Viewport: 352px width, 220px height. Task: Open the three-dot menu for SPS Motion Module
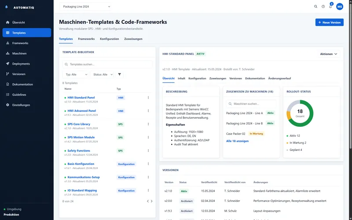(x=148, y=137)
